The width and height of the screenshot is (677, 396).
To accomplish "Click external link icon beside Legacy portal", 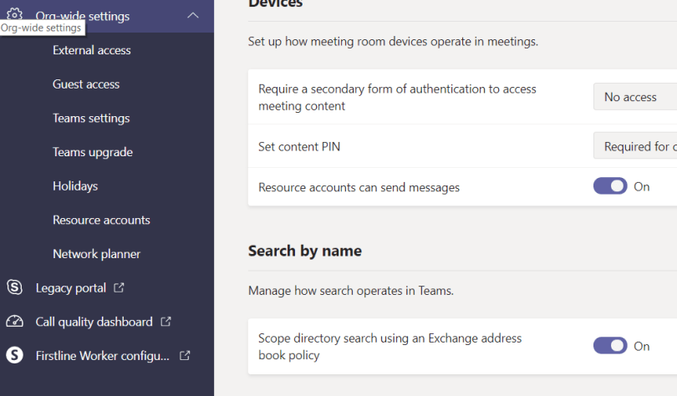I will point(119,287).
